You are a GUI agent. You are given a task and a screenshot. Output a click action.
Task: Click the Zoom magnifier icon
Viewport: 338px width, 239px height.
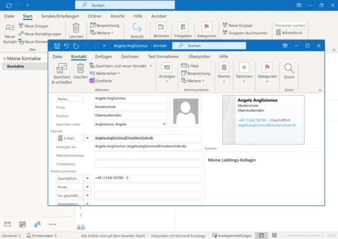tap(289, 68)
